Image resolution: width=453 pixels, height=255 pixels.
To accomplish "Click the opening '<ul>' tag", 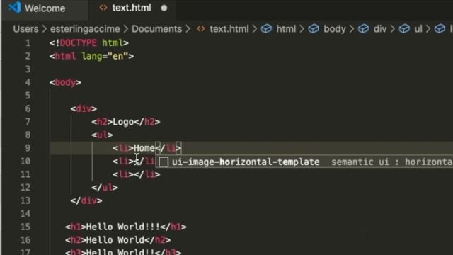I will pos(102,135).
